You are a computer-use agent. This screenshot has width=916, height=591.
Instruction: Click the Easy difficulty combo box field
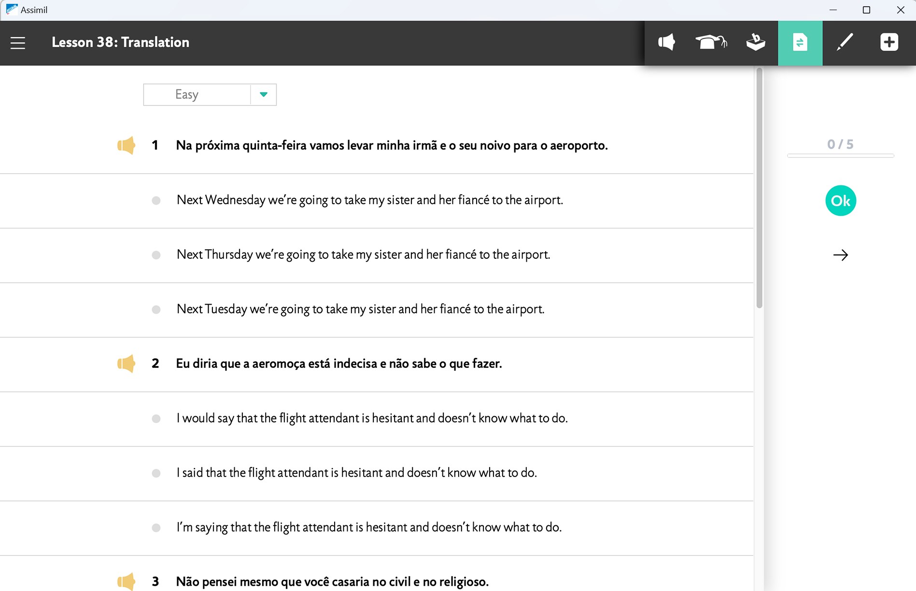pyautogui.click(x=197, y=95)
